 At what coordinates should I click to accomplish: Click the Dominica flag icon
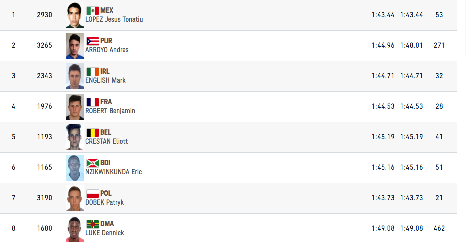click(x=92, y=224)
